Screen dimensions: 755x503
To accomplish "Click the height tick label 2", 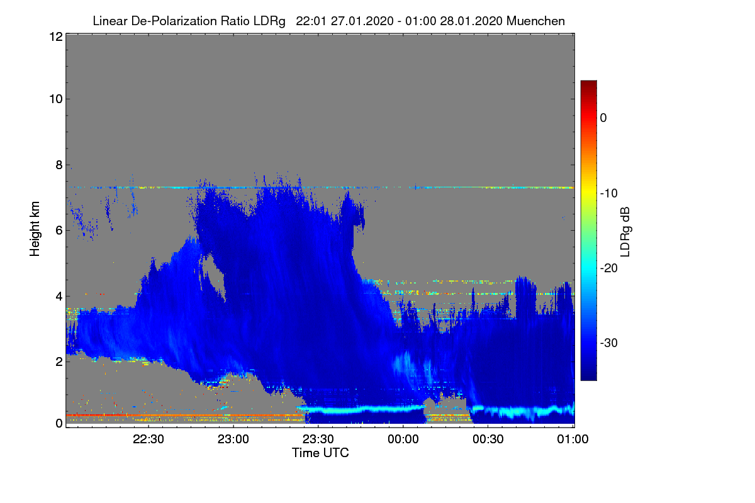I will point(58,362).
